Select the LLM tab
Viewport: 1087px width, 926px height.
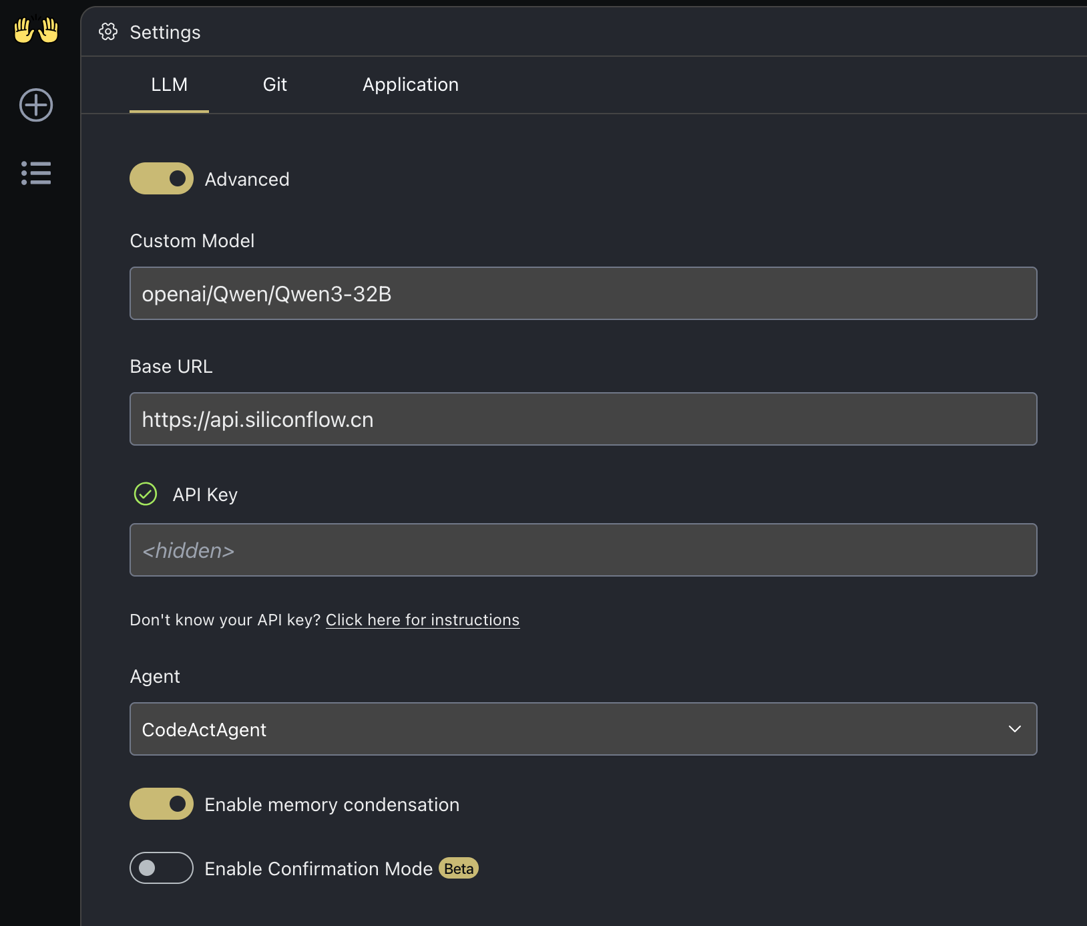[x=169, y=84]
